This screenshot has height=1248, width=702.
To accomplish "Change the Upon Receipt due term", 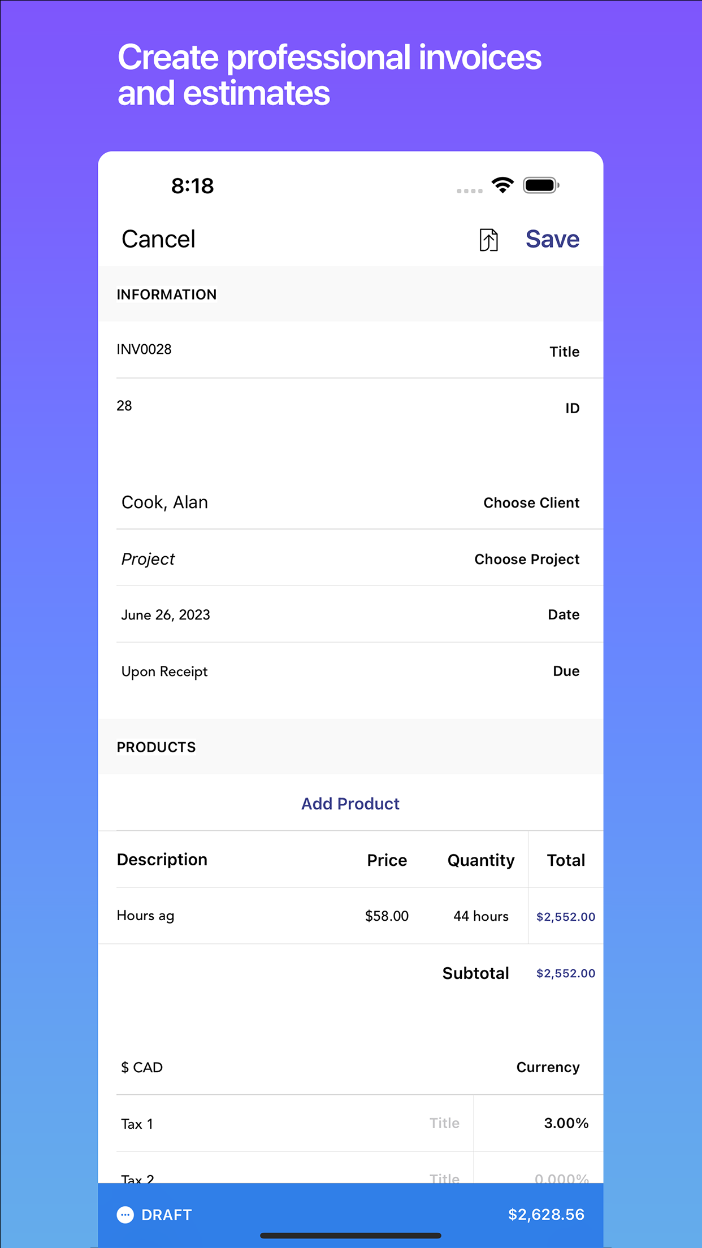I will pos(350,671).
